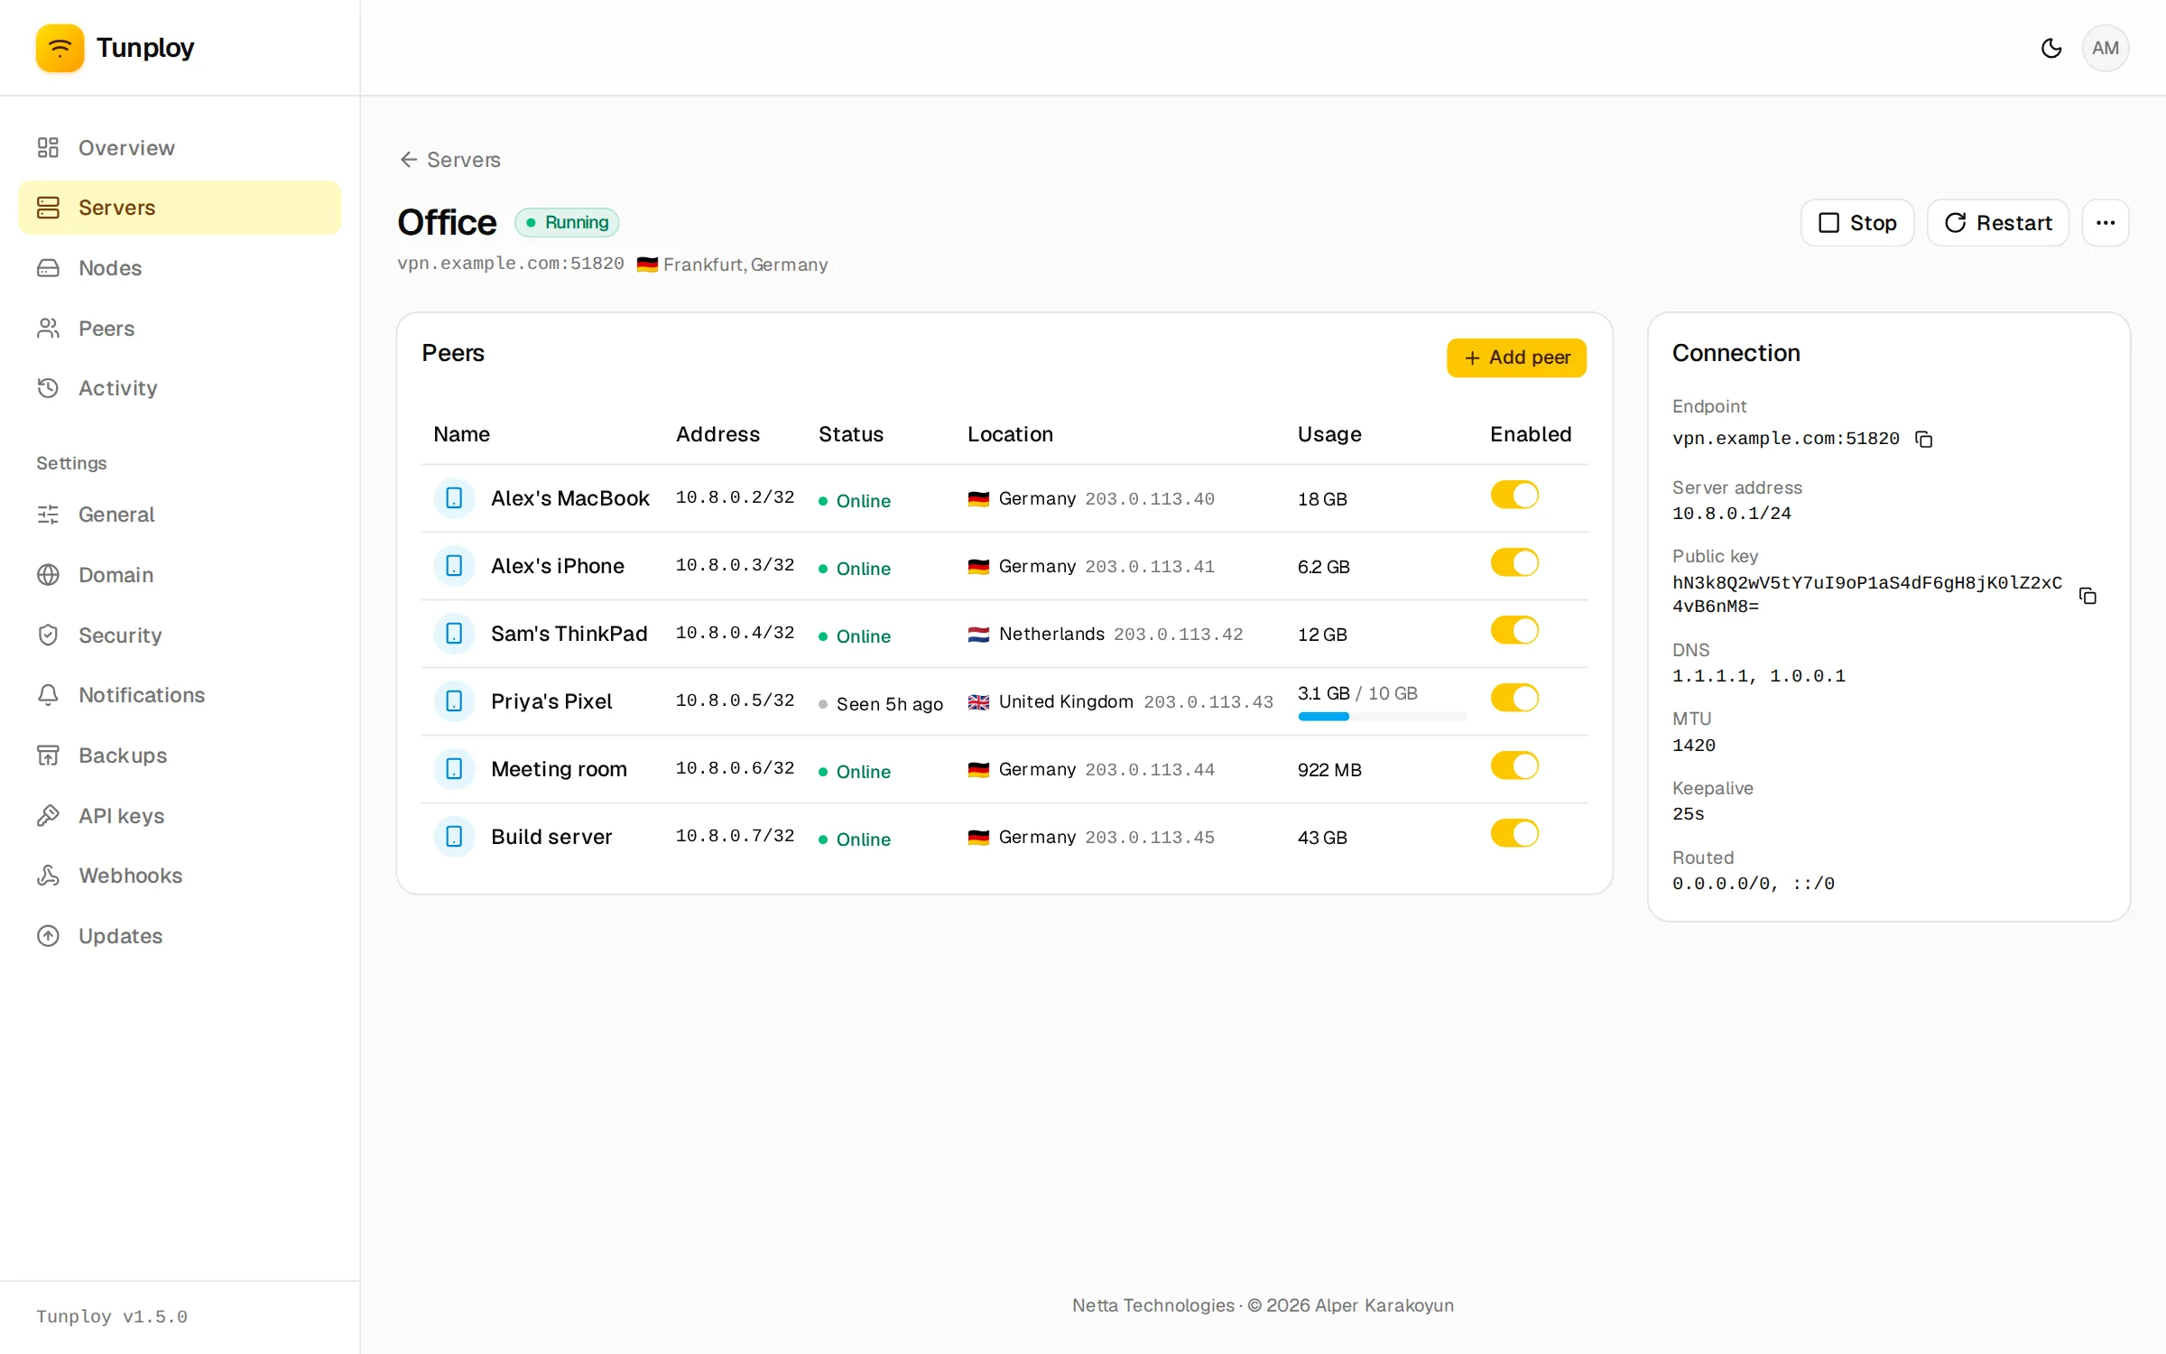Click the MTU value 1420
Screen dimensions: 2166x1354
(x=1693, y=746)
